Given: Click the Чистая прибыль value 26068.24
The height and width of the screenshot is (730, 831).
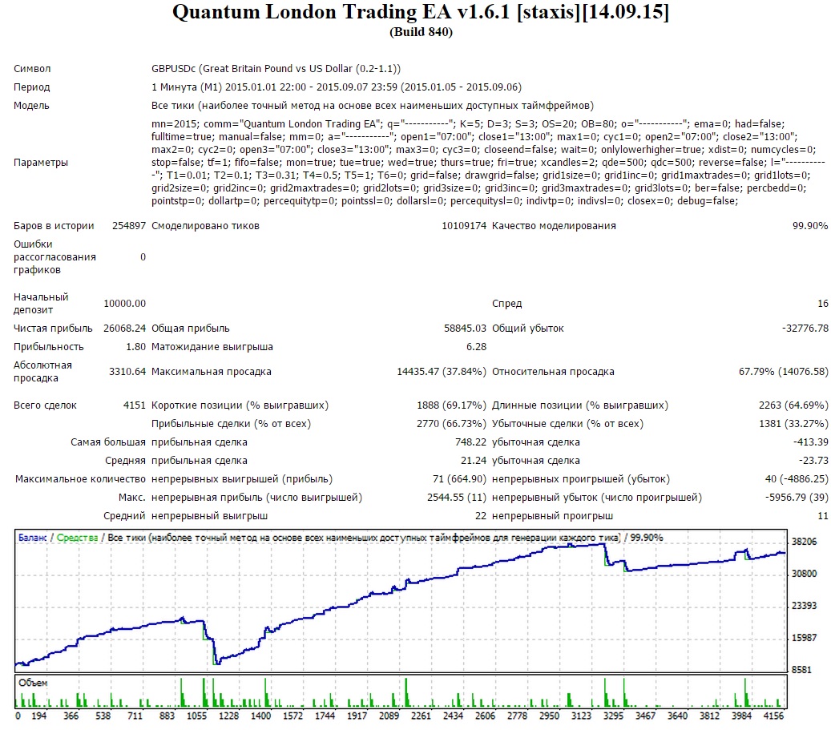Looking at the screenshot, I should point(124,329).
